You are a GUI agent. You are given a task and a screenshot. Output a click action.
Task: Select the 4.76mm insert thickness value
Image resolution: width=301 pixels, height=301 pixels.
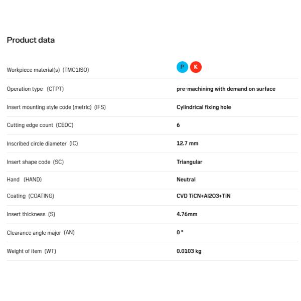click(x=187, y=214)
